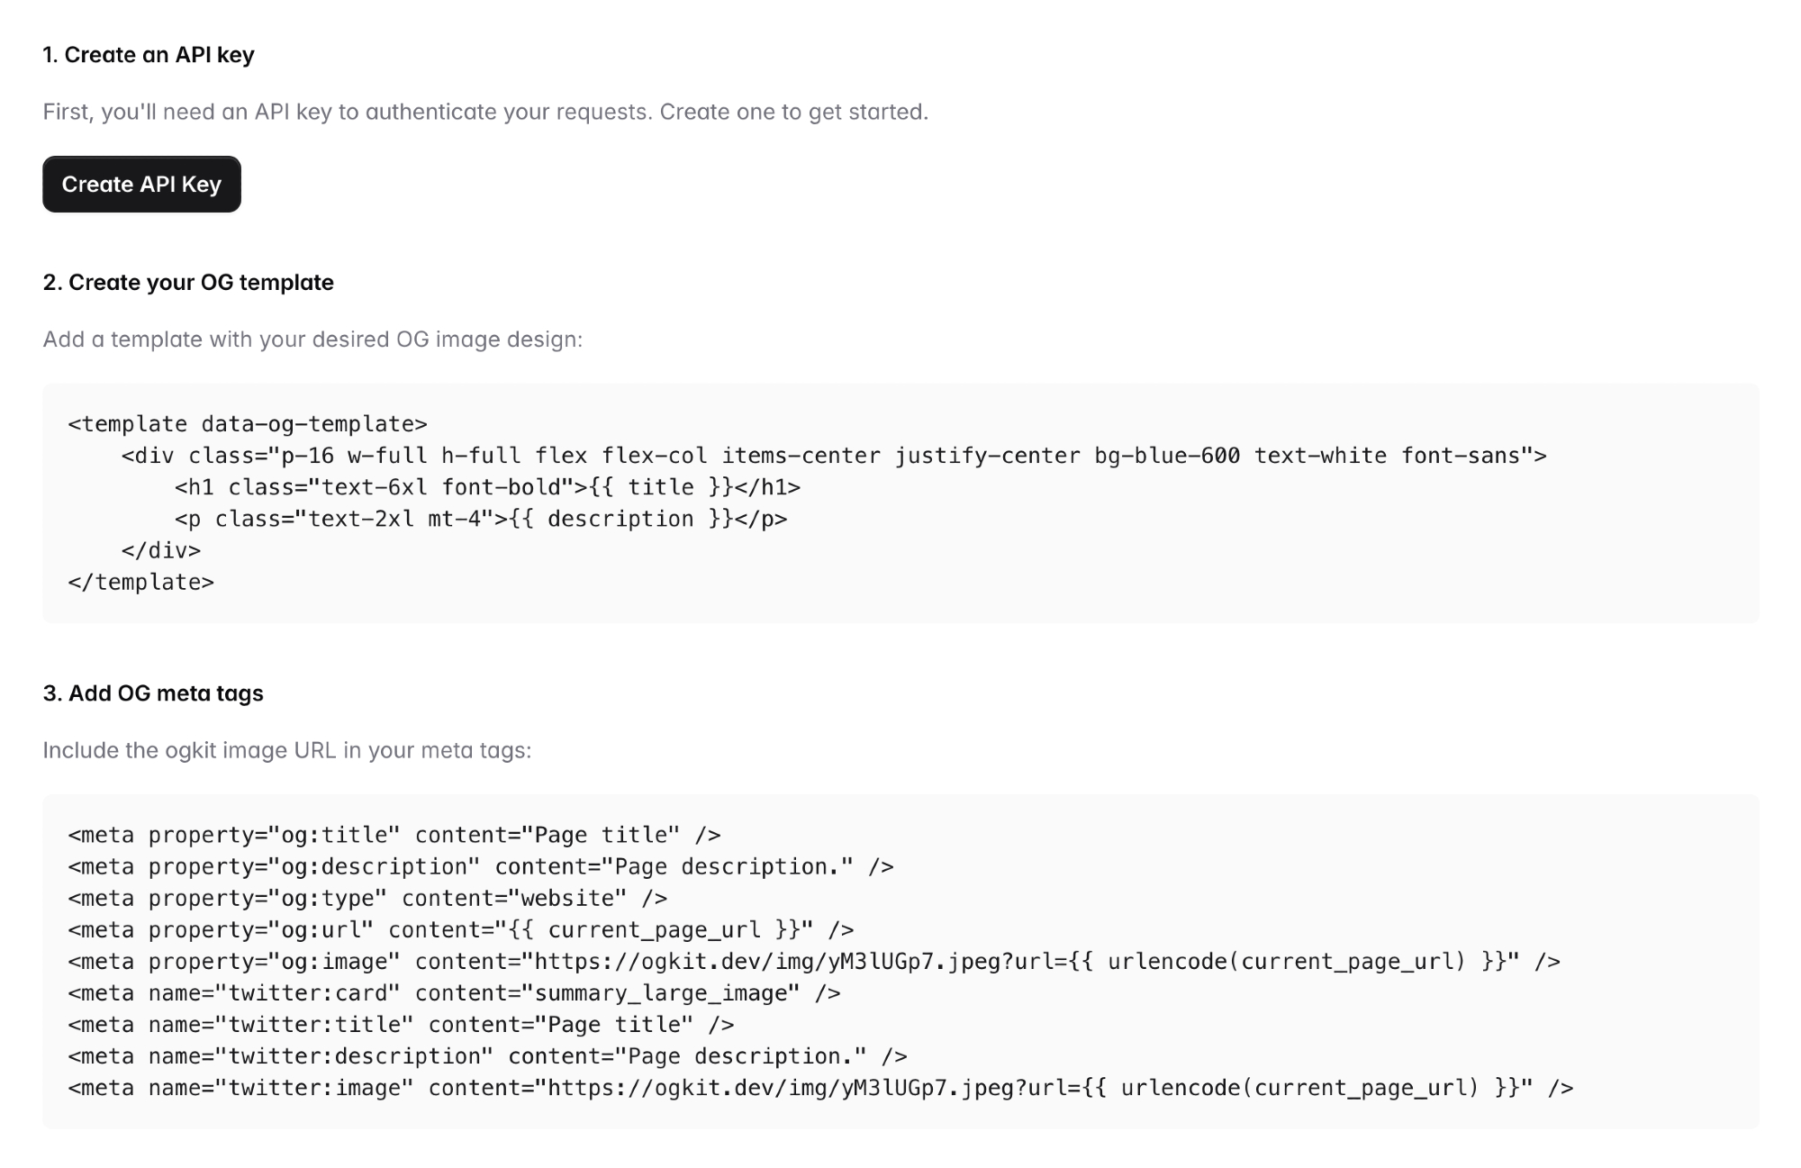Screen dimensions: 1801x1168
Task: Click the twitter:card meta tag line
Action: 454,993
